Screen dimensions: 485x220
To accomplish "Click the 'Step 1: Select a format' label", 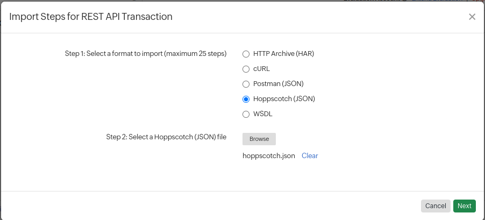I will point(145,54).
